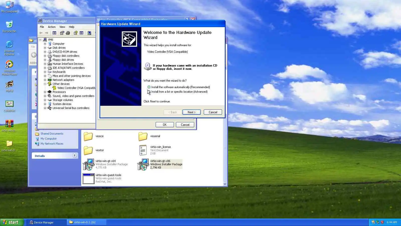Viewport: 401px width, 226px height.
Task: Toggle console tree pane icon in Device Manager toolbar
Action: pos(54,33)
